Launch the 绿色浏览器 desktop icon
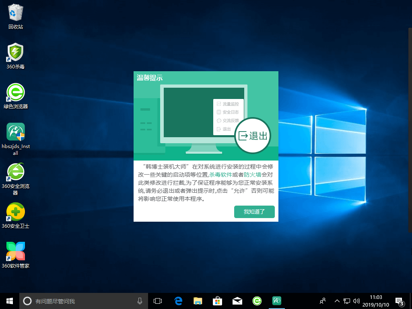 [15, 93]
